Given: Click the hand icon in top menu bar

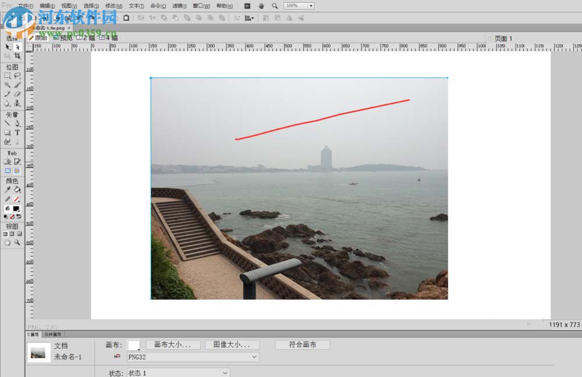Looking at the screenshot, I should pos(261,6).
